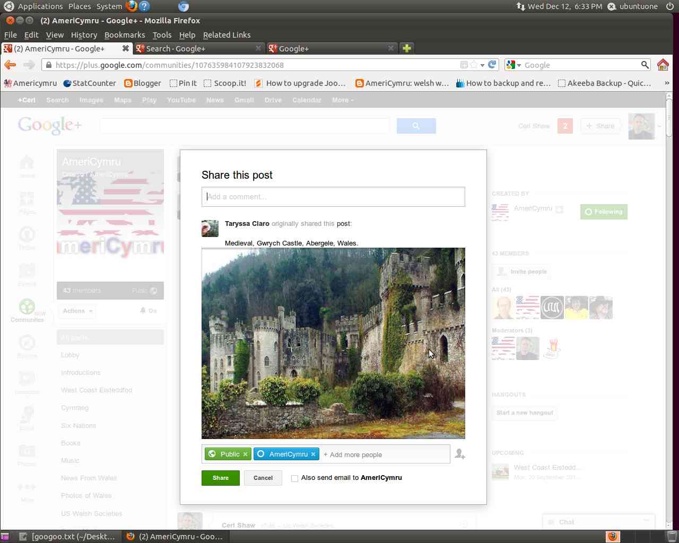Open the ubuntuone user menu
The image size is (679, 543).
[x=633, y=6]
